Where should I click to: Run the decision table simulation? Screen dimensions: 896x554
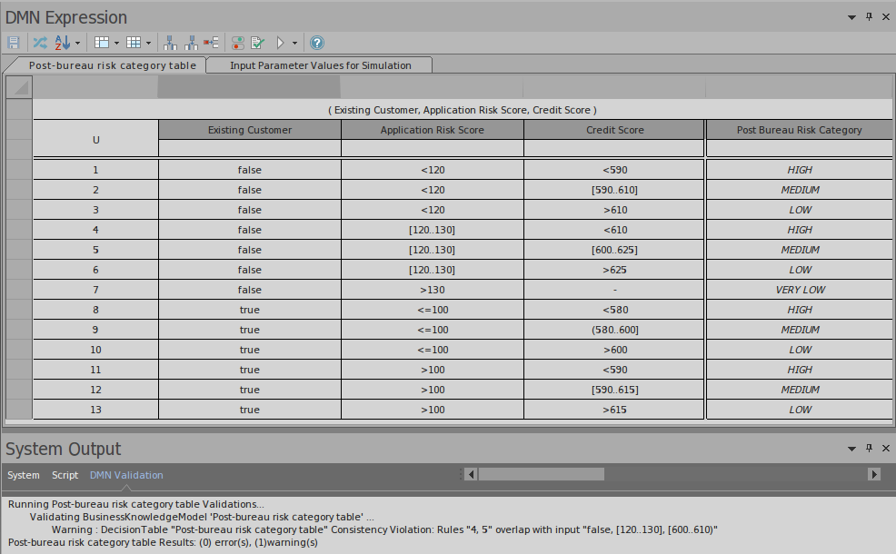(283, 42)
